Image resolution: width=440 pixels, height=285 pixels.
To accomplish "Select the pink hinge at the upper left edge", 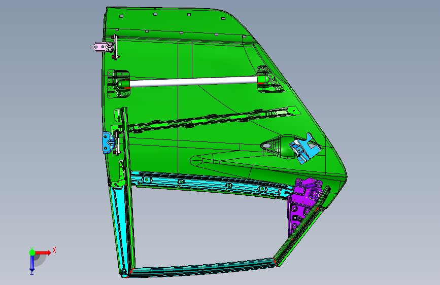I will [103, 47].
